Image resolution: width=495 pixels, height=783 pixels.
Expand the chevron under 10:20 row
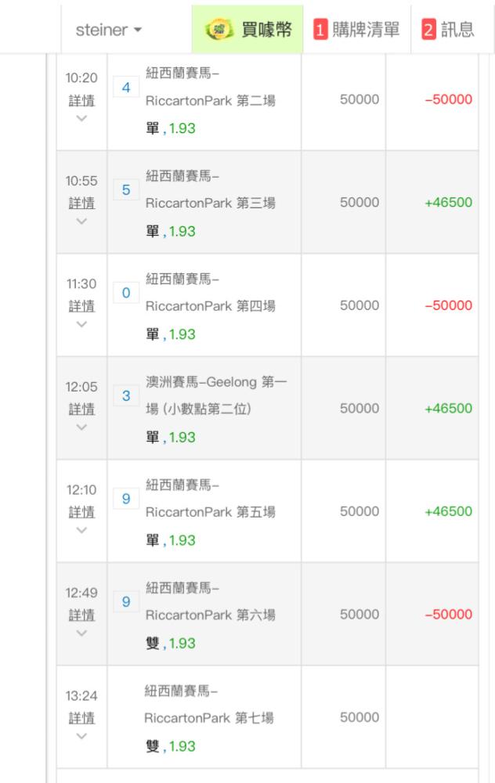[81, 118]
